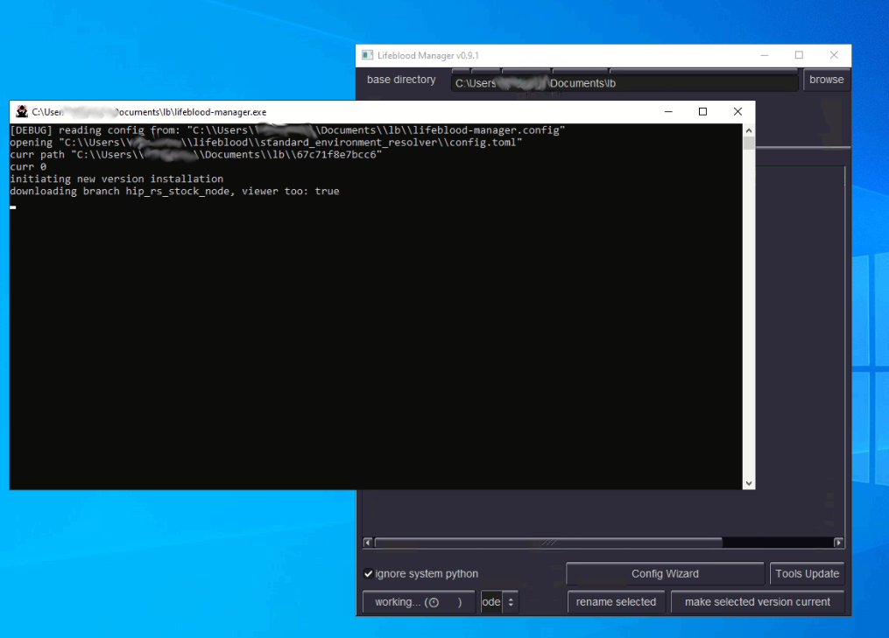Open the Config Wizard

click(x=665, y=574)
